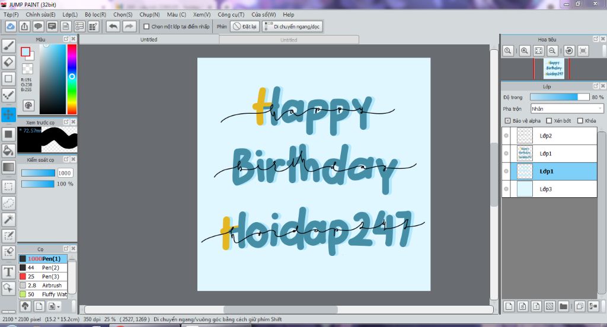Click the Undo arrow
The width and height of the screenshot is (607, 327).
coord(113,26)
